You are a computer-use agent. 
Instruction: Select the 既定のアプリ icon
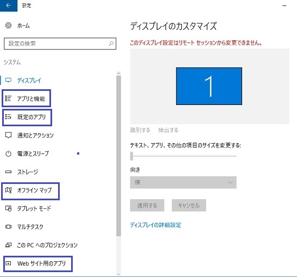(8, 117)
